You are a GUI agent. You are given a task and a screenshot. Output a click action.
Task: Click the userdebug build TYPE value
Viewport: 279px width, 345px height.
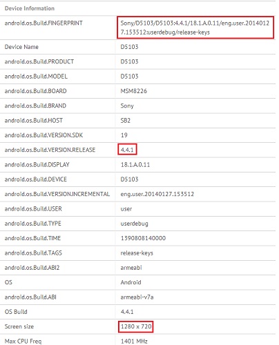point(134,224)
